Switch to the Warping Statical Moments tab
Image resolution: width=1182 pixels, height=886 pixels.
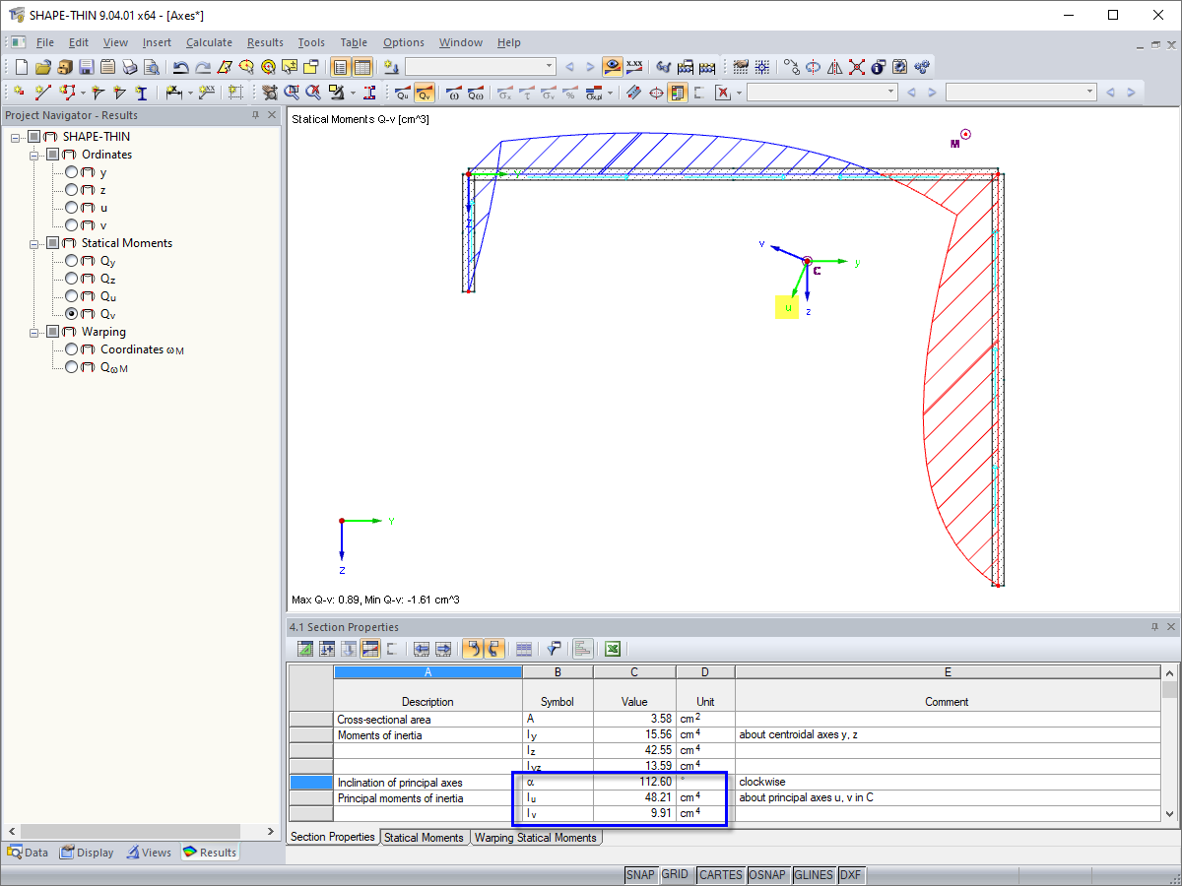pos(535,838)
